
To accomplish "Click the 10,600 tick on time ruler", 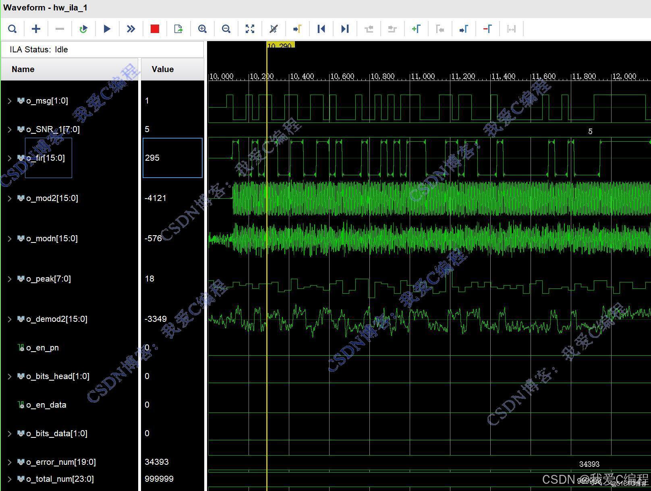I will point(342,76).
